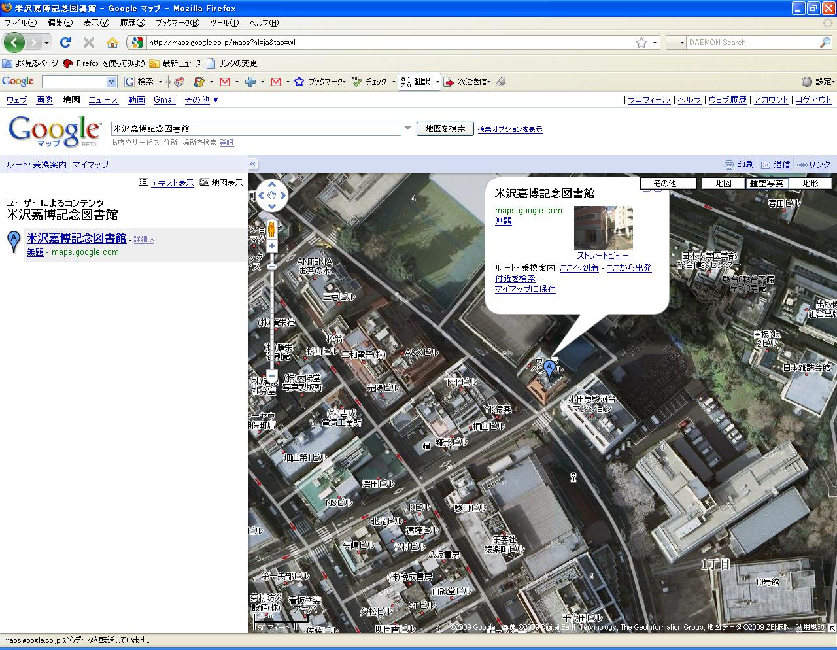Viewport: 837px width, 650px height.
Task: Click the hand icon in pan control
Action: (272, 195)
